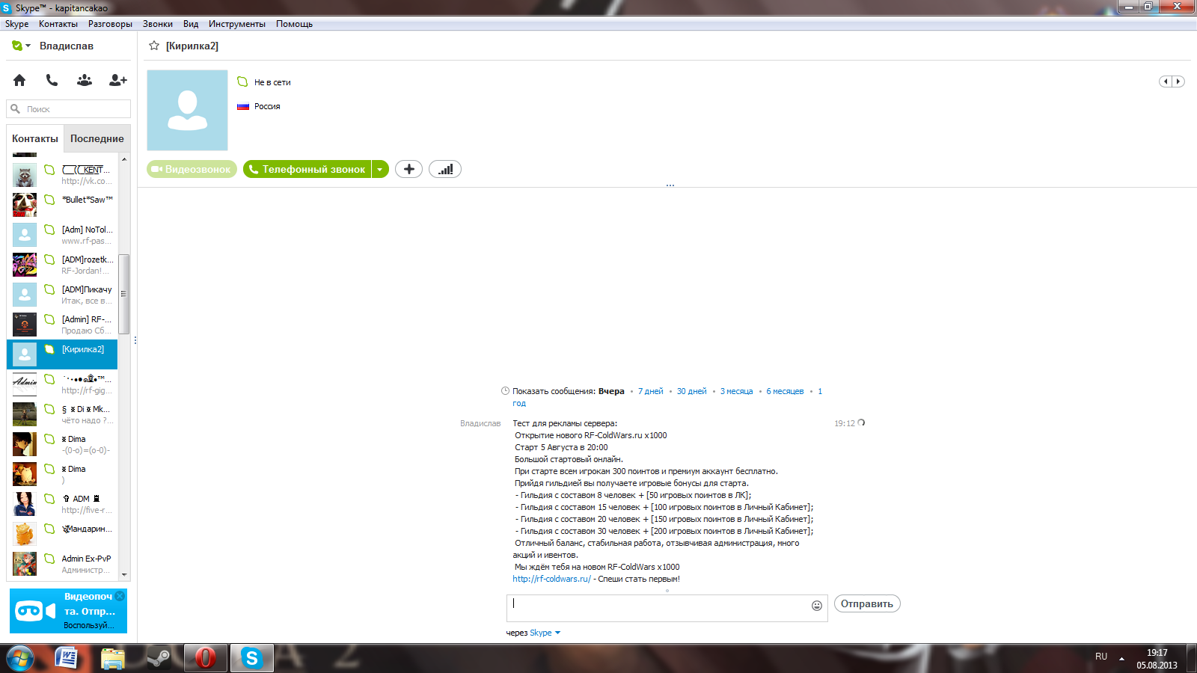The image size is (1197, 673).
Task: Send the message with Отправить button
Action: point(867,603)
